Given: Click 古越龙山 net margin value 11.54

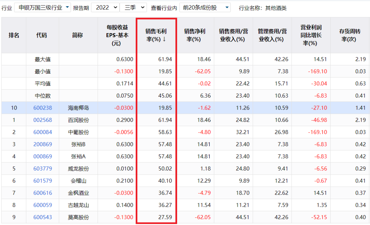Looking at the screenshot, I should (204, 205).
